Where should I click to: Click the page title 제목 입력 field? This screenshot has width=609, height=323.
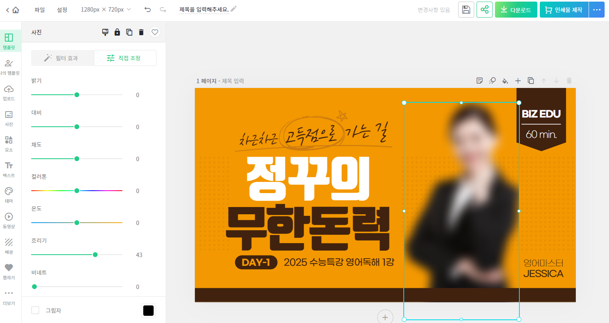(233, 81)
